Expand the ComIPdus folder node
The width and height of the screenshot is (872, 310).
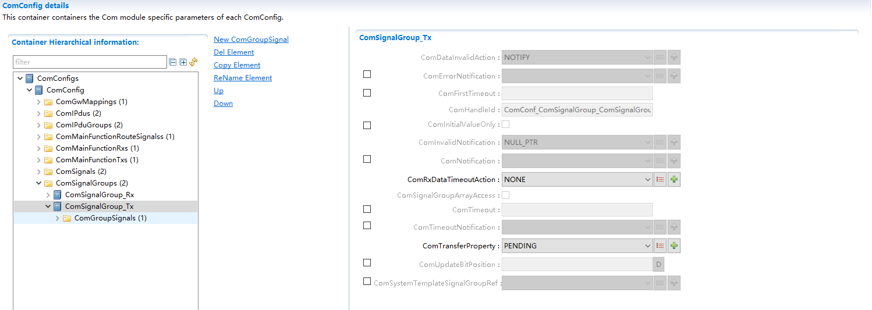coord(39,113)
